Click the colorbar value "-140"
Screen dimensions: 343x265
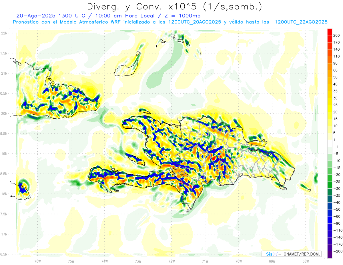[x=337, y=237]
